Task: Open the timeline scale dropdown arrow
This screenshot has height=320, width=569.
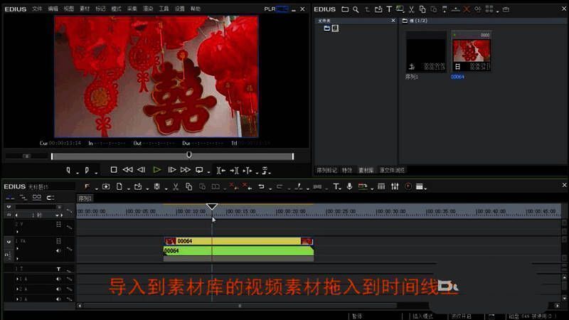Action: click(57, 215)
